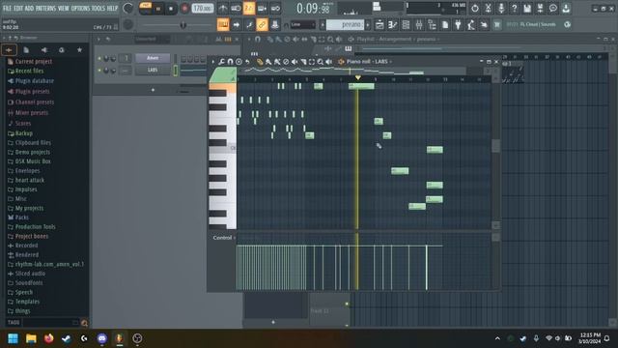
Task: Open the Channel rack view from toolbar
Action: 406,24
